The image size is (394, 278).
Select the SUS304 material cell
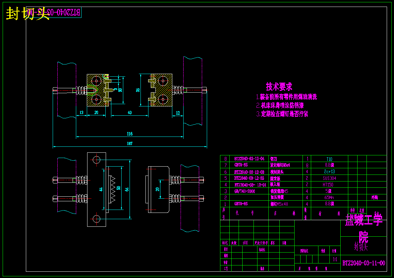point(329,178)
